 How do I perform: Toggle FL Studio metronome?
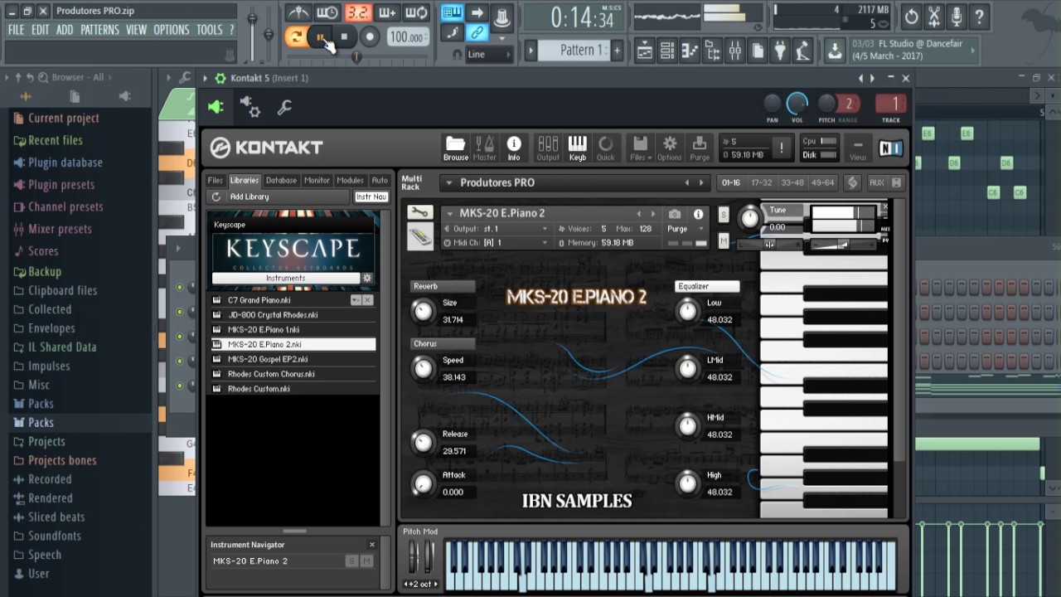pyautogui.click(x=298, y=12)
